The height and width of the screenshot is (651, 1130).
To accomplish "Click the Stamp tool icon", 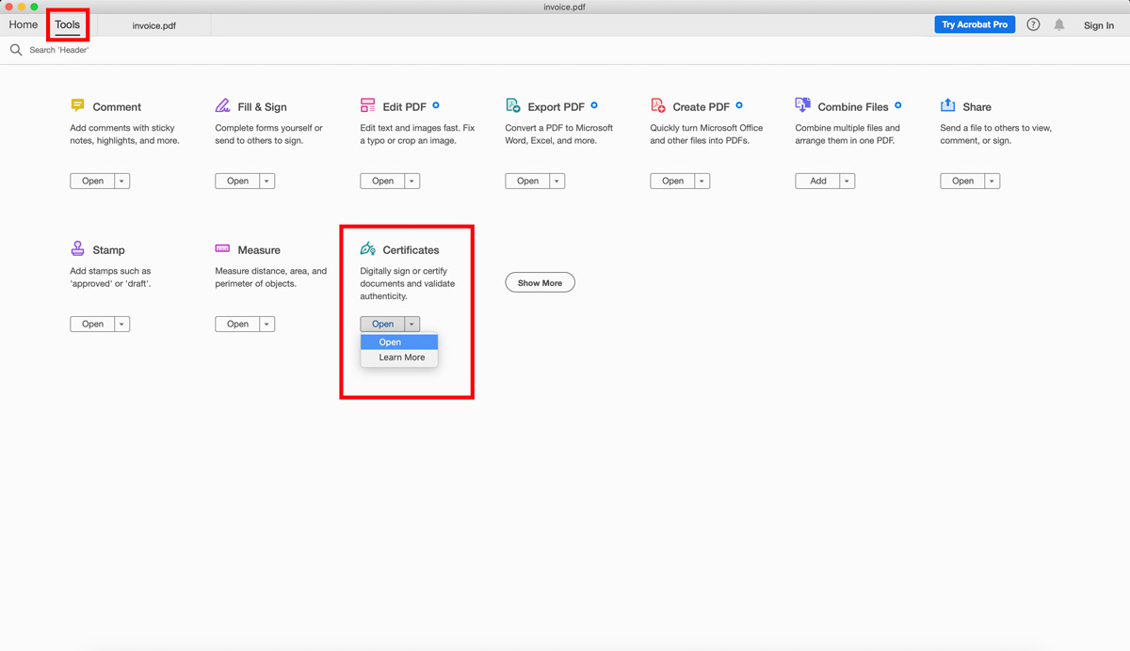I will (x=77, y=248).
